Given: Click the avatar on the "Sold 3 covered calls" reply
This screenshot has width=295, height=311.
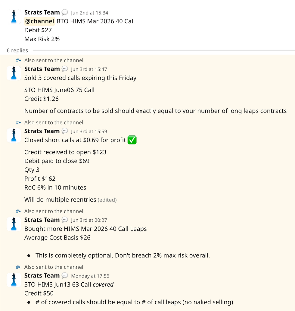Looking at the screenshot, I should [14, 73].
